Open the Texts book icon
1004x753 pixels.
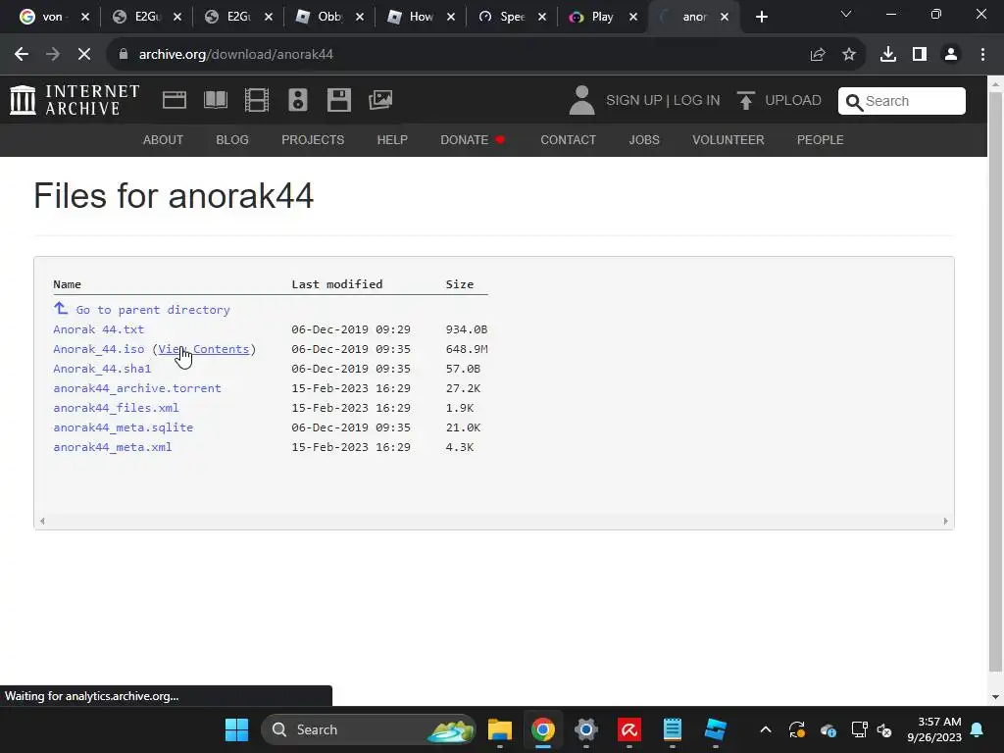point(216,100)
